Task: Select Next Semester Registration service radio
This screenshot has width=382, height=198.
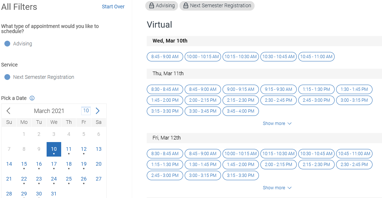Action: click(7, 77)
